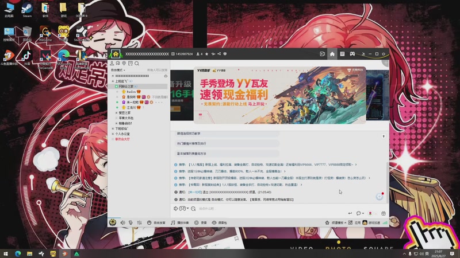Click the channel ID 1453907924
This screenshot has height=258, width=460.
click(x=184, y=54)
